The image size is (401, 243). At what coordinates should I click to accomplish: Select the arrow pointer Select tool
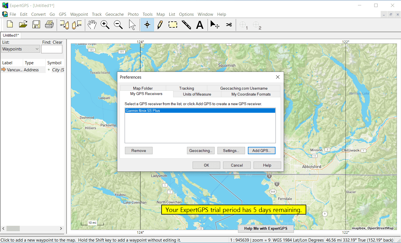pyautogui.click(x=132, y=25)
